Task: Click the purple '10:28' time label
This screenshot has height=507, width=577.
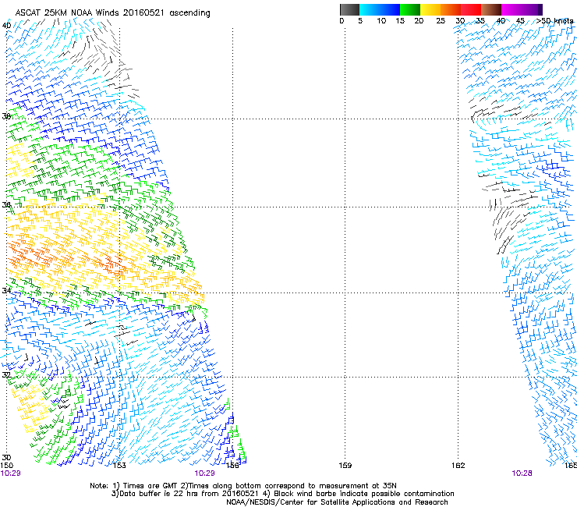Action: click(522, 473)
